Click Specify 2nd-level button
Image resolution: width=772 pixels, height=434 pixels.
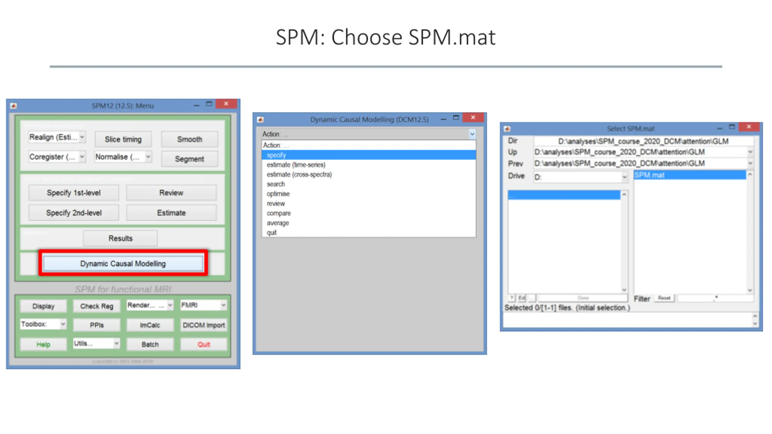74,212
